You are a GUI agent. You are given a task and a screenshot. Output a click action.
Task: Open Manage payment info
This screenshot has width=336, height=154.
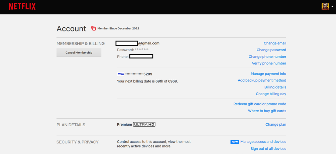click(268, 74)
